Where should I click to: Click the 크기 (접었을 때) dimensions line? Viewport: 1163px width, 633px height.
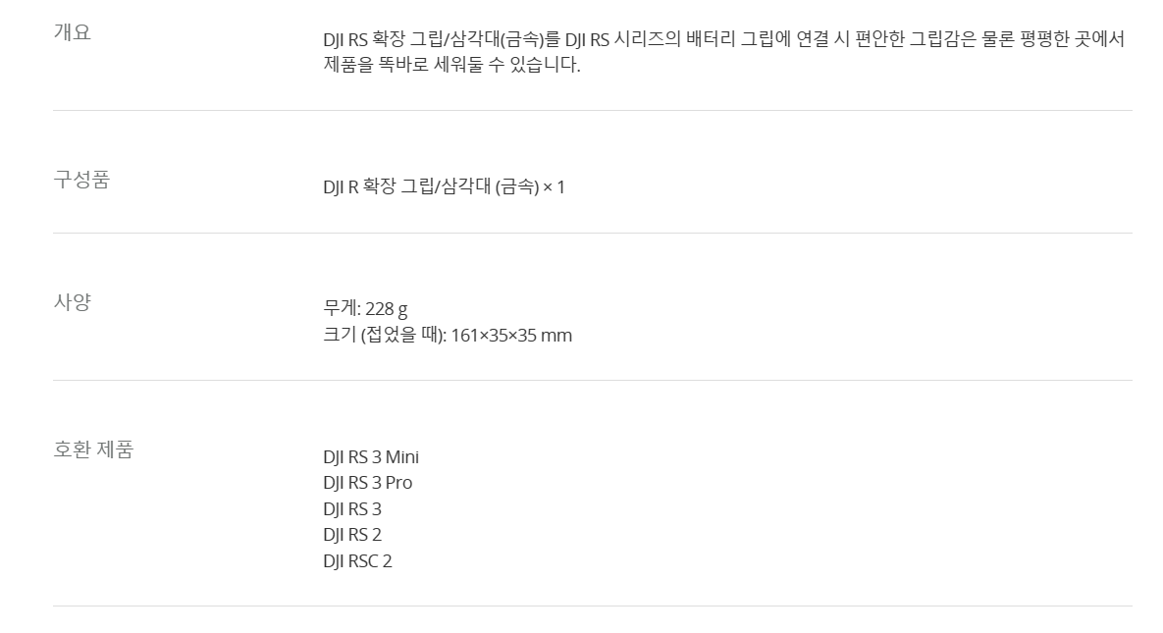(448, 336)
